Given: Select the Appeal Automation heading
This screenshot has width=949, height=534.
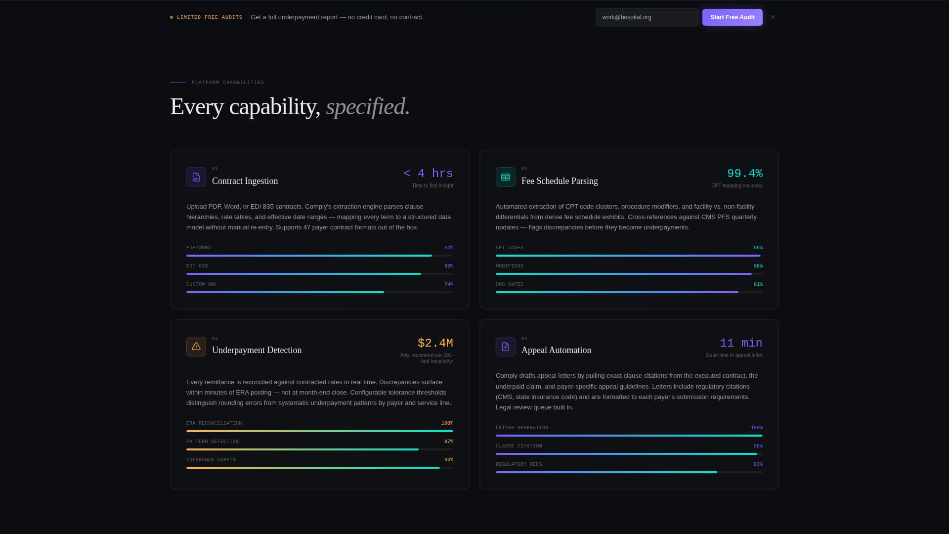Looking at the screenshot, I should [x=556, y=350].
